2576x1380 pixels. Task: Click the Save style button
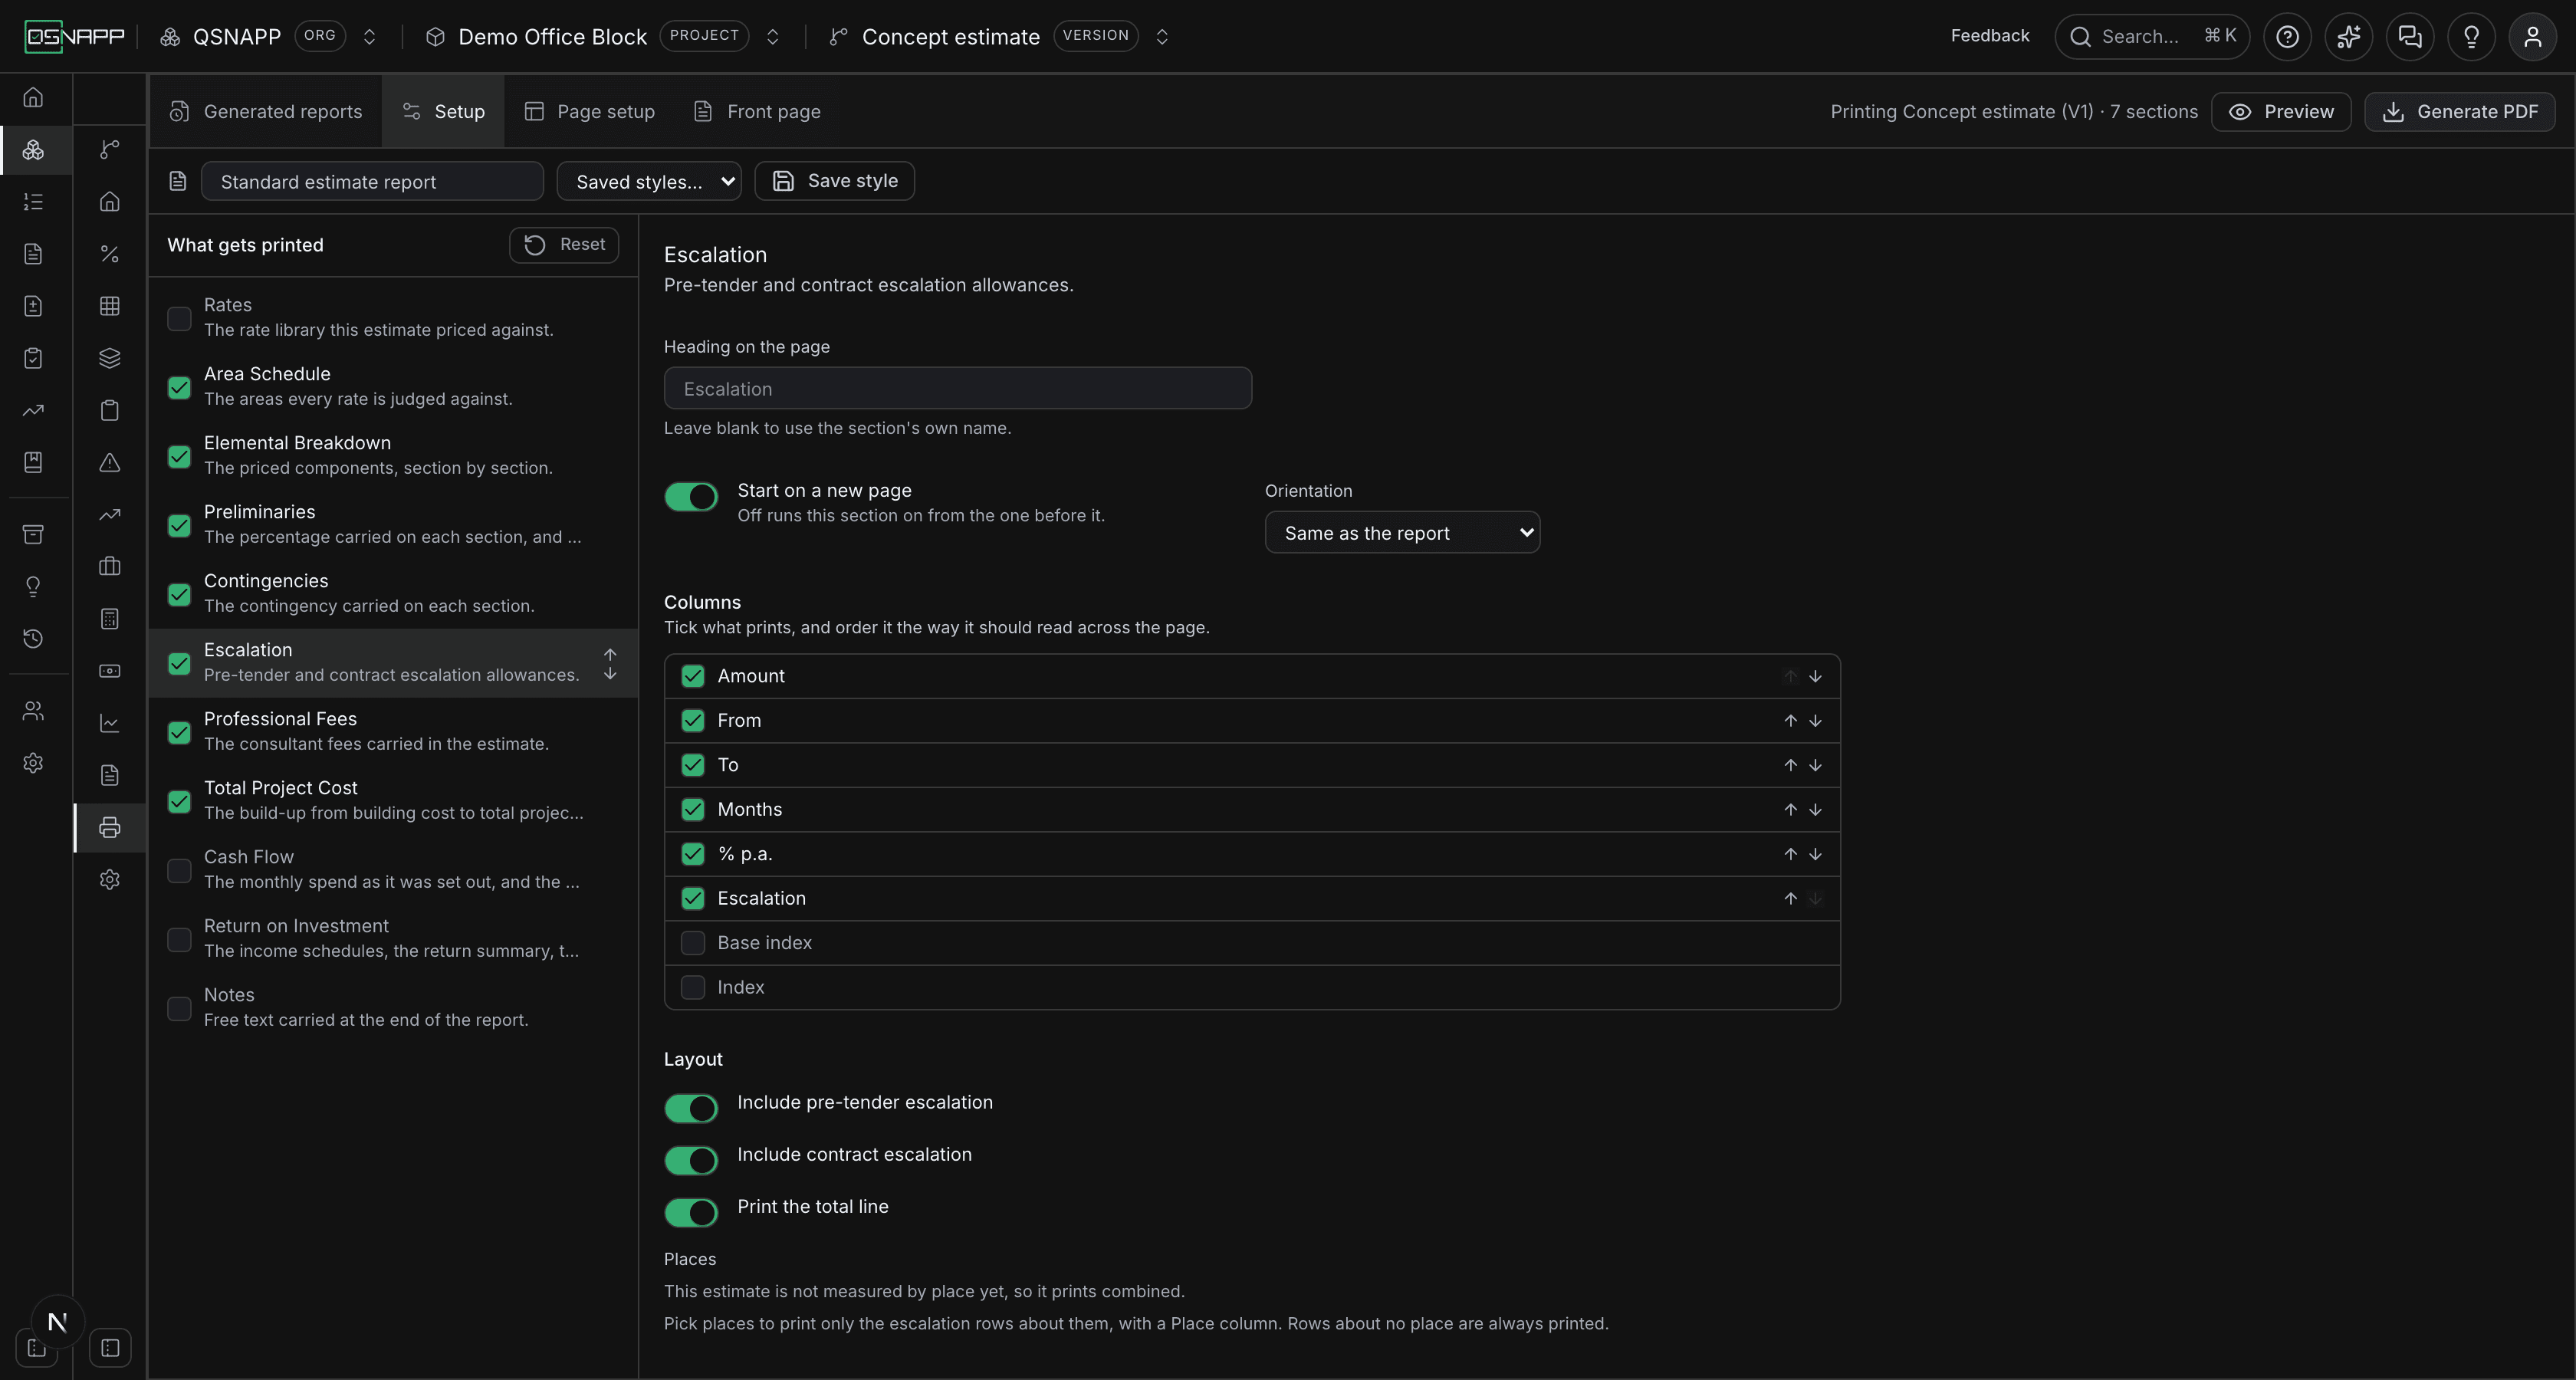[834, 181]
